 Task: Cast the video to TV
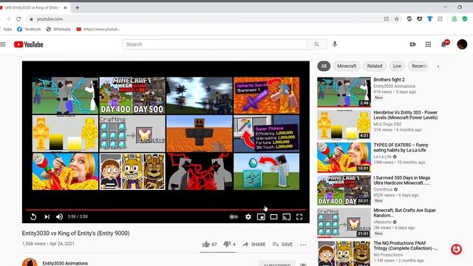287,216
